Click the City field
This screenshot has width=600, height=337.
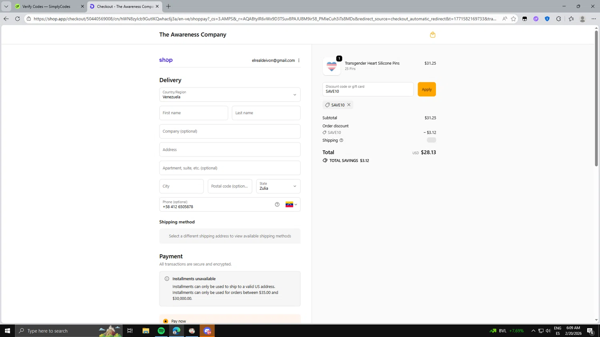pos(181,186)
